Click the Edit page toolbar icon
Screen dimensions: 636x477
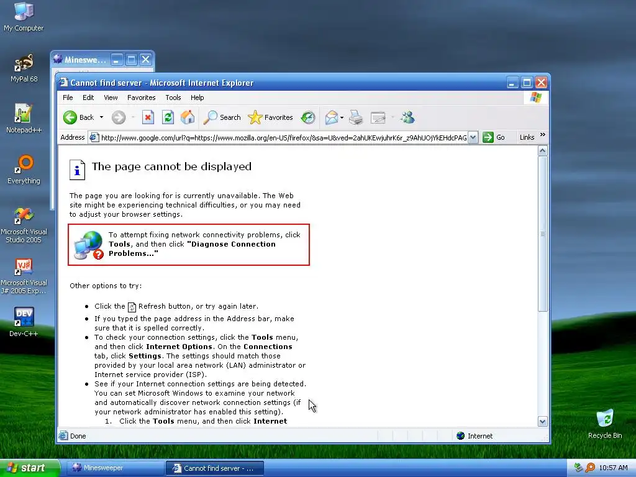[378, 117]
